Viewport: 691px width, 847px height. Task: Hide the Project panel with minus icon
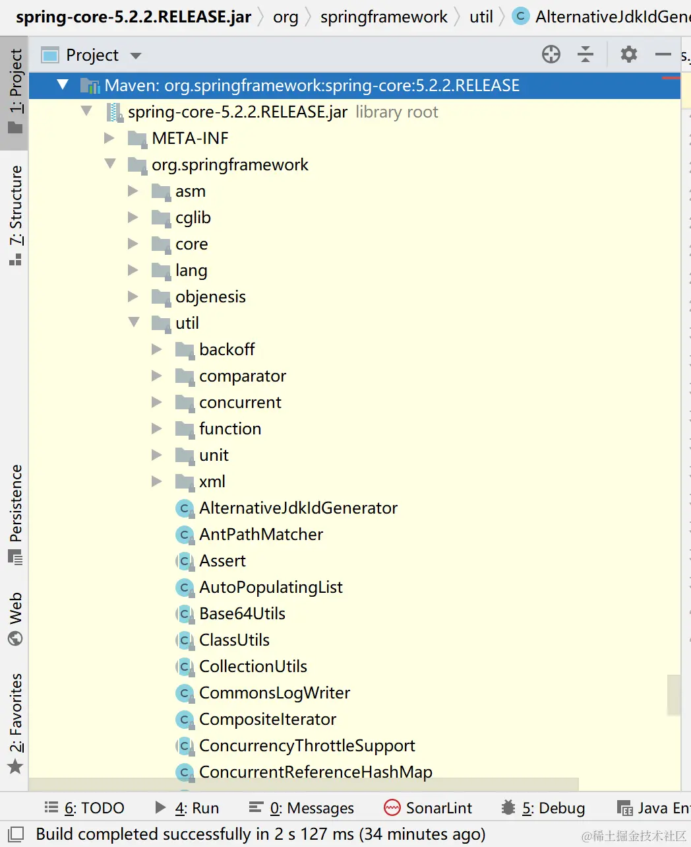pos(663,54)
